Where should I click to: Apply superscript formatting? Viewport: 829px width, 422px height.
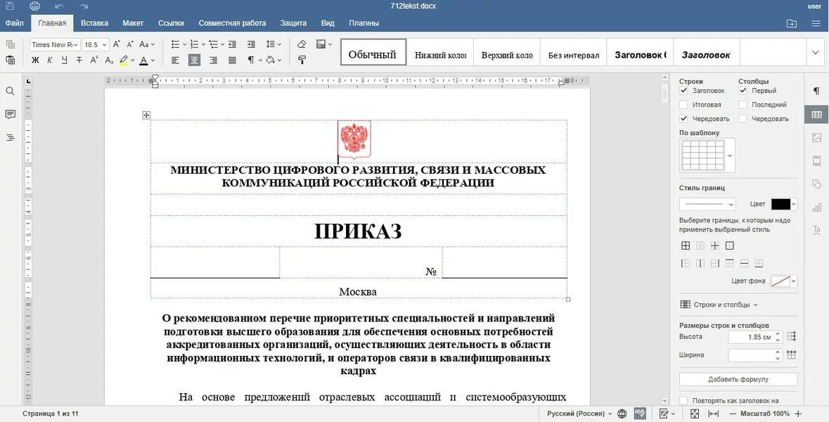click(94, 60)
